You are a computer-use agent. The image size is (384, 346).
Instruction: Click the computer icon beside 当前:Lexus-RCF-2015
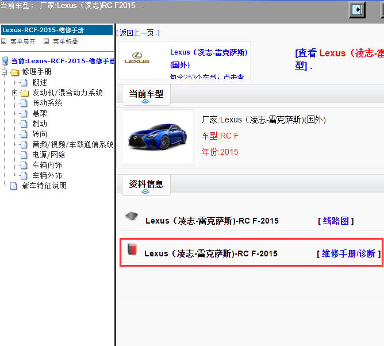[x=5, y=61]
